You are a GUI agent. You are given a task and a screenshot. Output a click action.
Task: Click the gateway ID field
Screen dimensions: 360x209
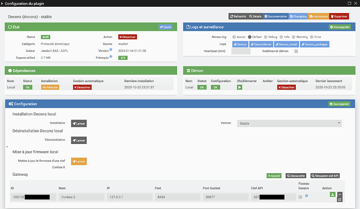point(33,197)
